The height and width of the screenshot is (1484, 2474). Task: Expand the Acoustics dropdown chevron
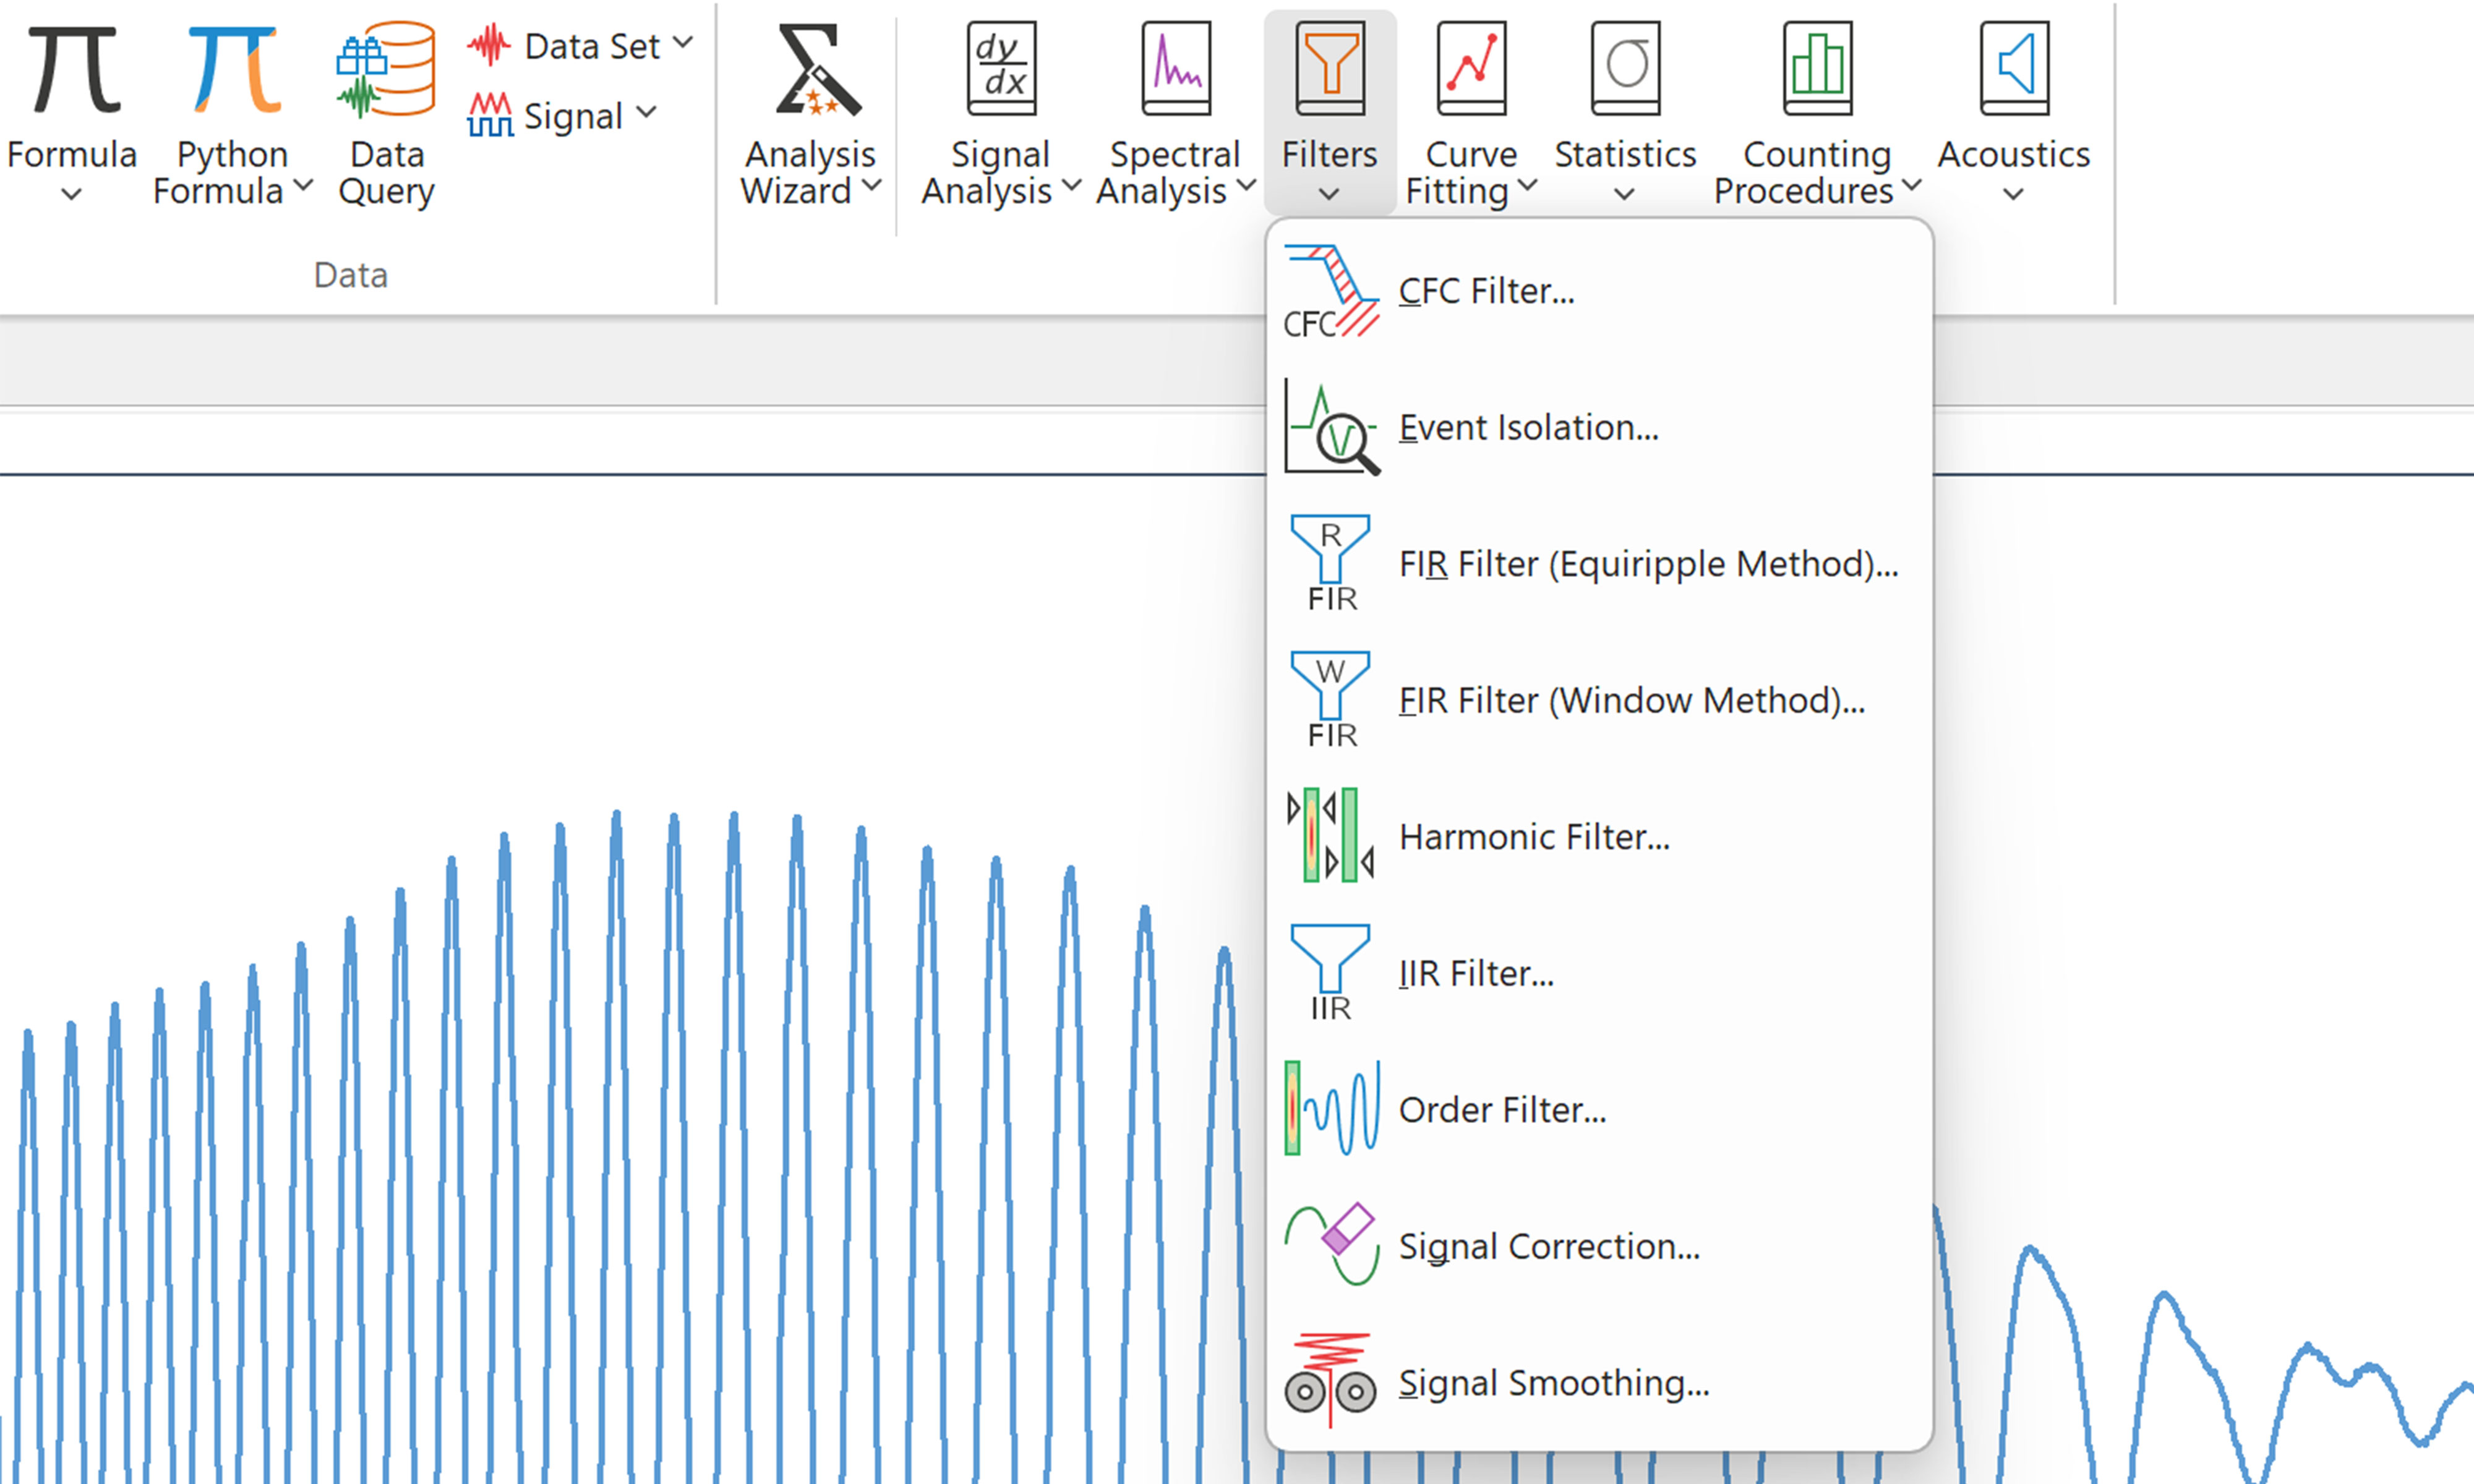[2014, 194]
